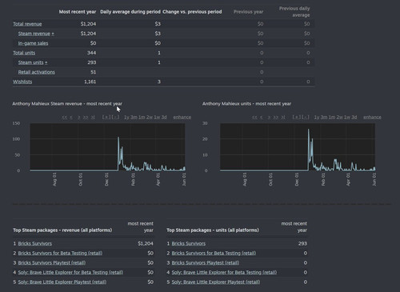Select the 51 Retail activations value
This screenshot has height=292, width=400.
[94, 72]
